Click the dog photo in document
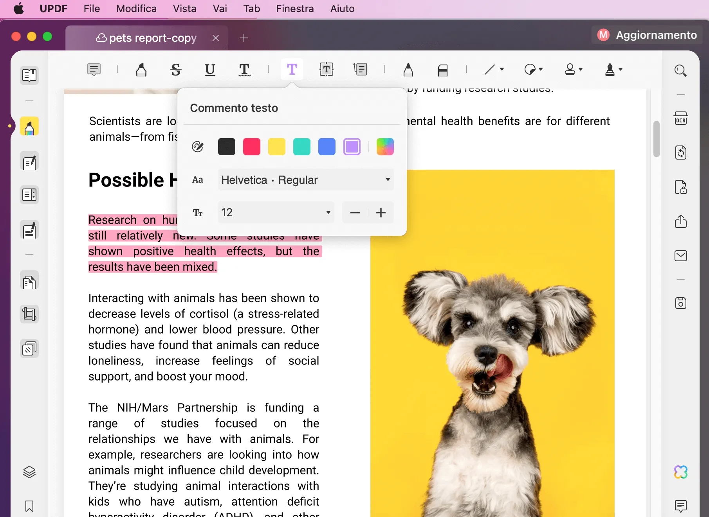This screenshot has width=709, height=517. pyautogui.click(x=493, y=343)
